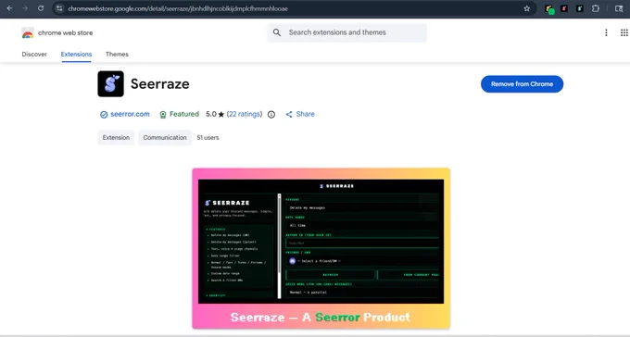This screenshot has width=630, height=337.
Task: Click the browser forward arrow
Action: click(x=25, y=8)
